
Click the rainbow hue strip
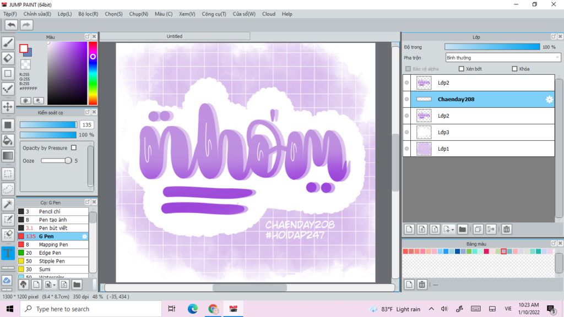[93, 73]
